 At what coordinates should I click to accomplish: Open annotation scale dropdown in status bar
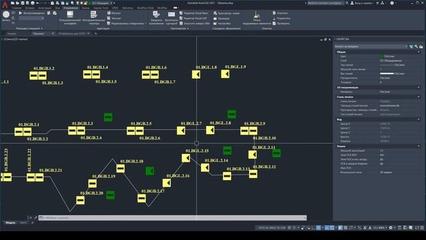click(380, 227)
